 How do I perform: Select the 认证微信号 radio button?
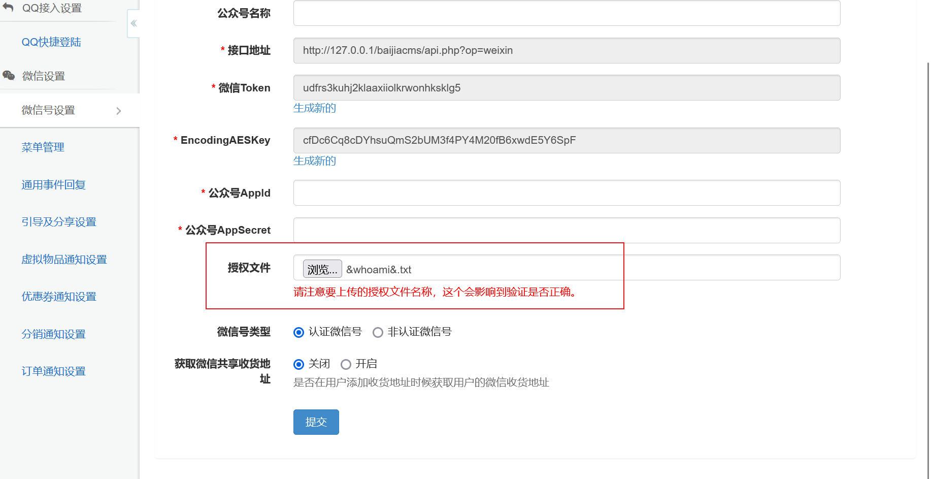pyautogui.click(x=298, y=332)
